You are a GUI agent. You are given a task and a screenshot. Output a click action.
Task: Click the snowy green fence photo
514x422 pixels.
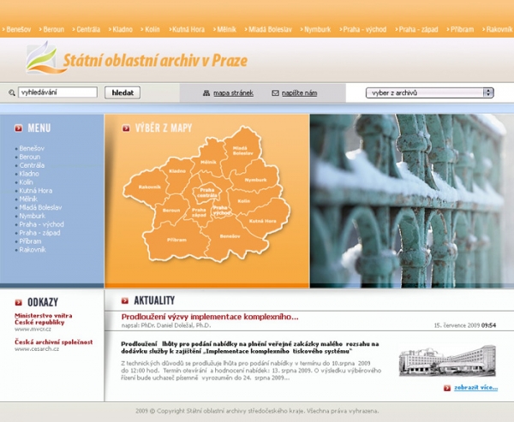[412, 201]
